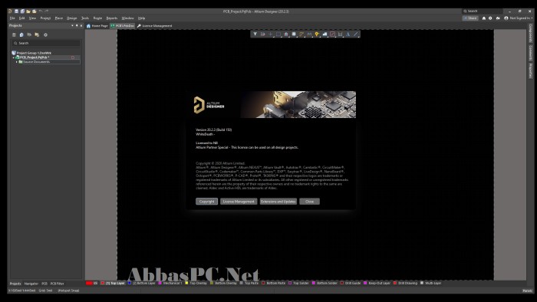Image resolution: width=537 pixels, height=302 pixels.
Task: Open the Comments side panel tab
Action: pyautogui.click(x=531, y=53)
